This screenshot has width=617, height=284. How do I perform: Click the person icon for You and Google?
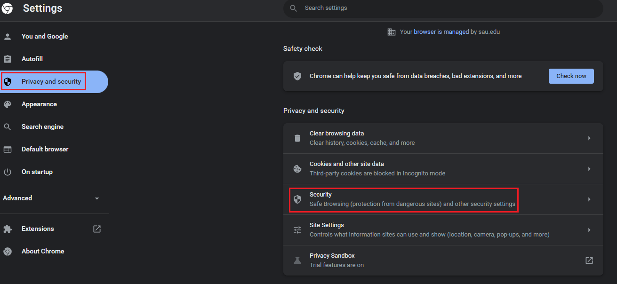coord(8,36)
